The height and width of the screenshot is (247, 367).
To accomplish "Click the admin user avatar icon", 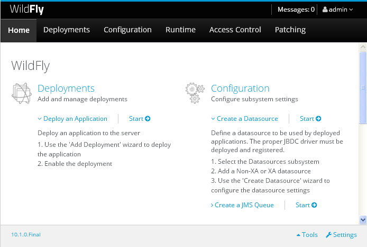I will point(325,10).
